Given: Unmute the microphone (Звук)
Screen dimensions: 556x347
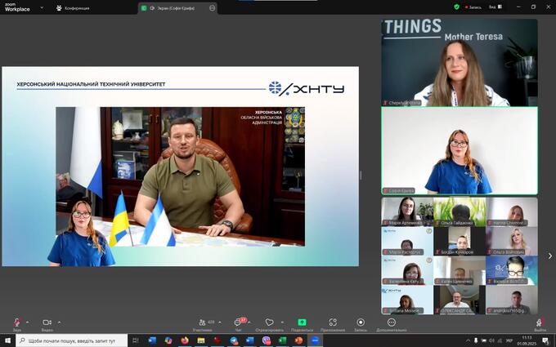Looking at the screenshot, I should [16, 323].
